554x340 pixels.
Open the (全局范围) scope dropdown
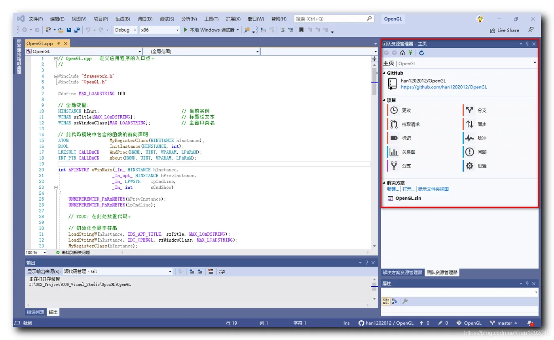pyautogui.click(x=201, y=51)
